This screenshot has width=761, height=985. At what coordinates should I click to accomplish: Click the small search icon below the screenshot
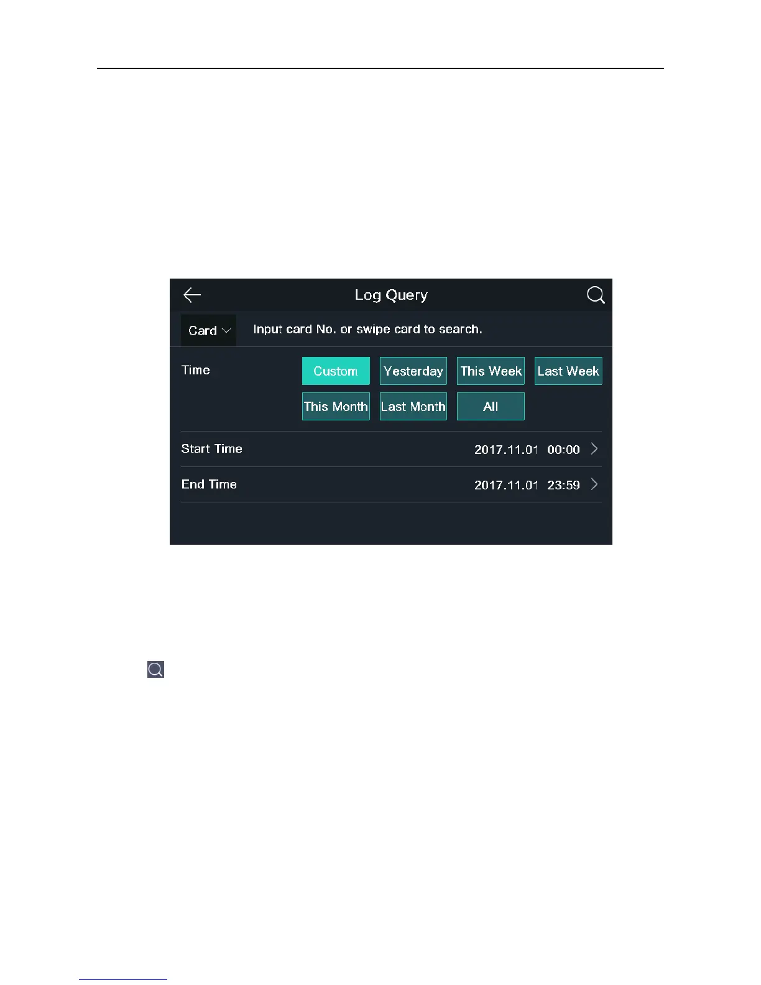[155, 669]
